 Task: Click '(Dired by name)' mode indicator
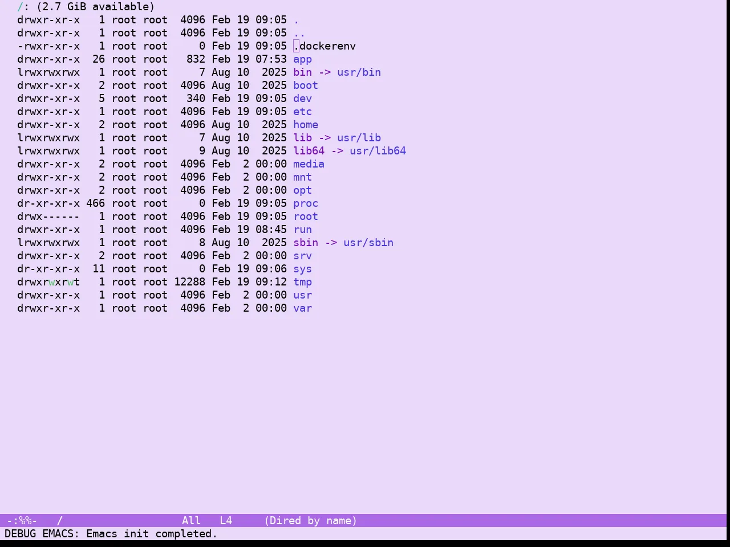coord(311,521)
